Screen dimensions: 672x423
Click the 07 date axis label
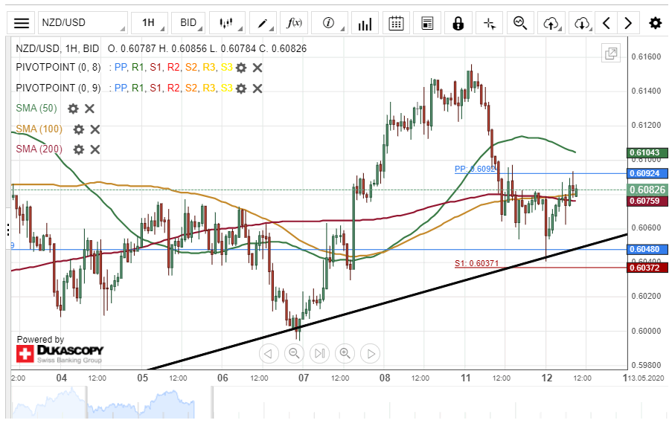click(304, 378)
